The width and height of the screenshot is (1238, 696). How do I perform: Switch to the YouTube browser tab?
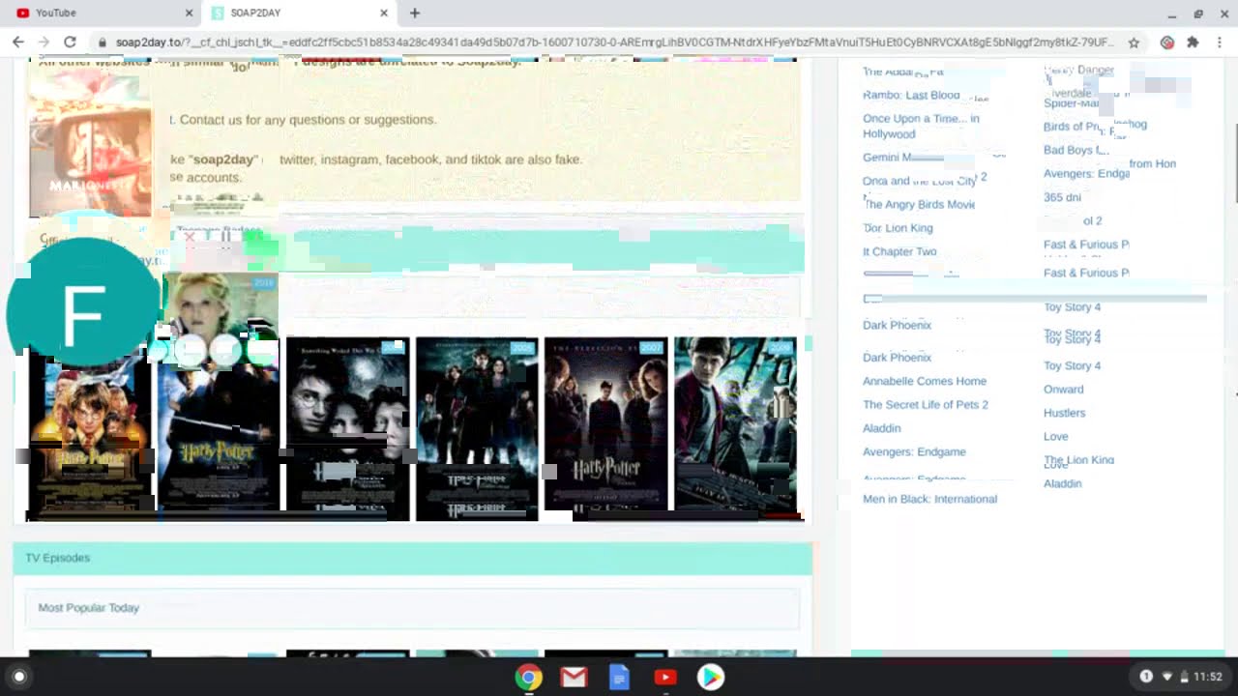[x=102, y=13]
